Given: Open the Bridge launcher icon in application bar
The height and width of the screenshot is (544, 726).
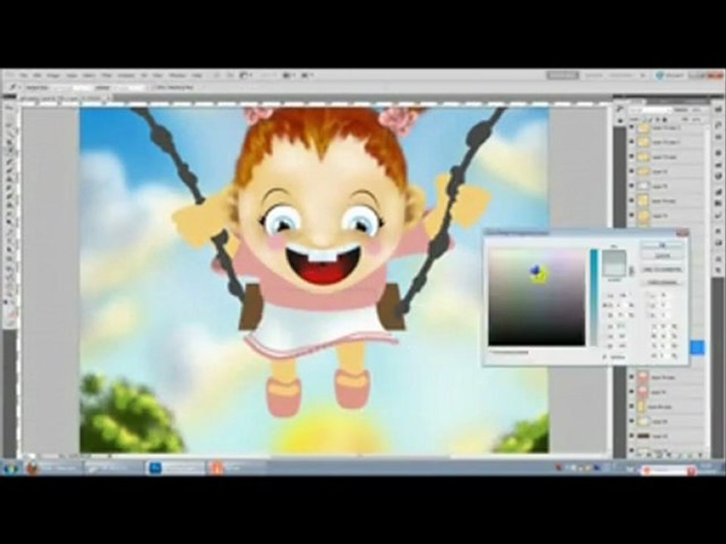Looking at the screenshot, I should [217, 75].
